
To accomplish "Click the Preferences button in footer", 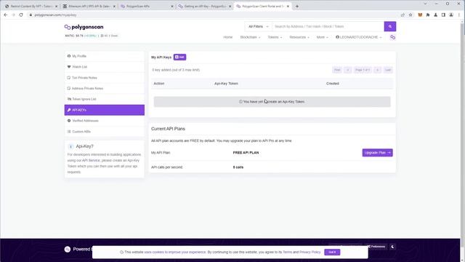I will [376, 247].
